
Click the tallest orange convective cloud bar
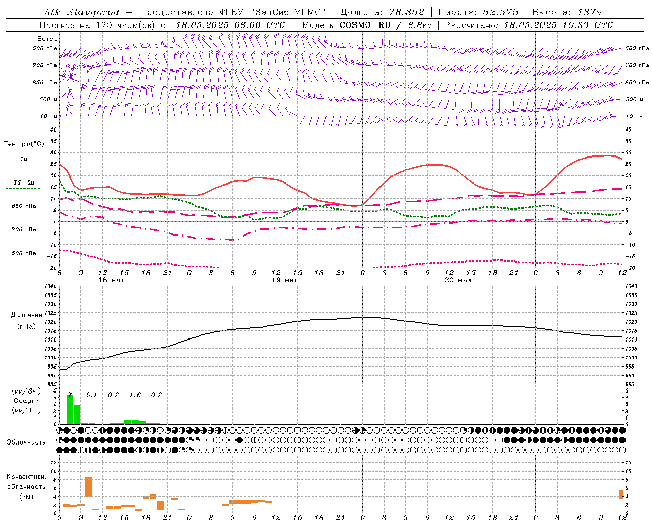pos(88,487)
